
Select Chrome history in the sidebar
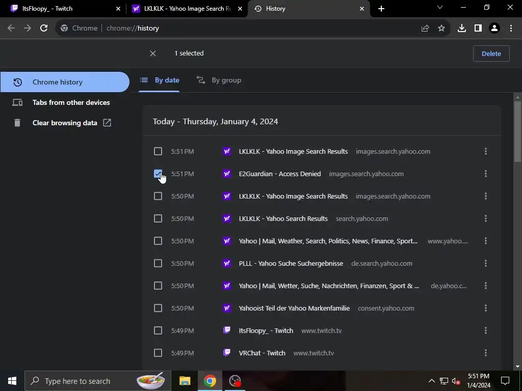[x=65, y=82]
